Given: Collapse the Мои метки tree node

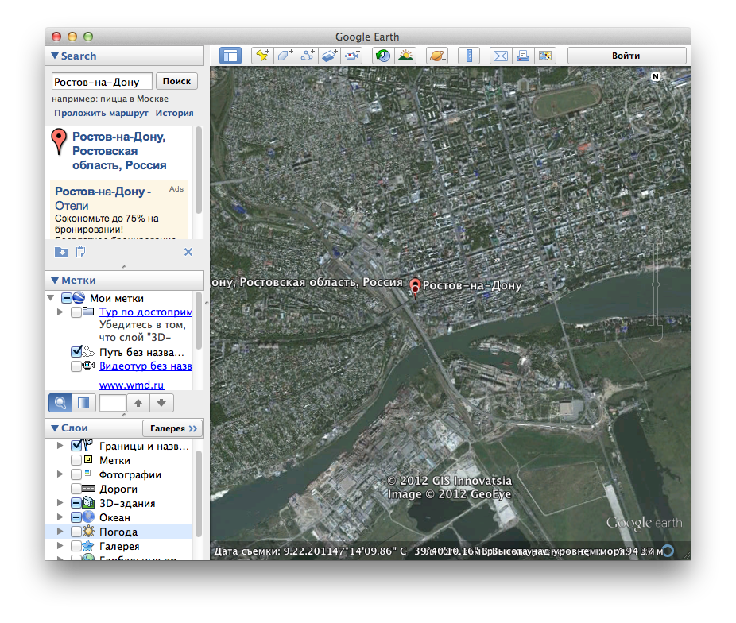Looking at the screenshot, I should click(51, 297).
